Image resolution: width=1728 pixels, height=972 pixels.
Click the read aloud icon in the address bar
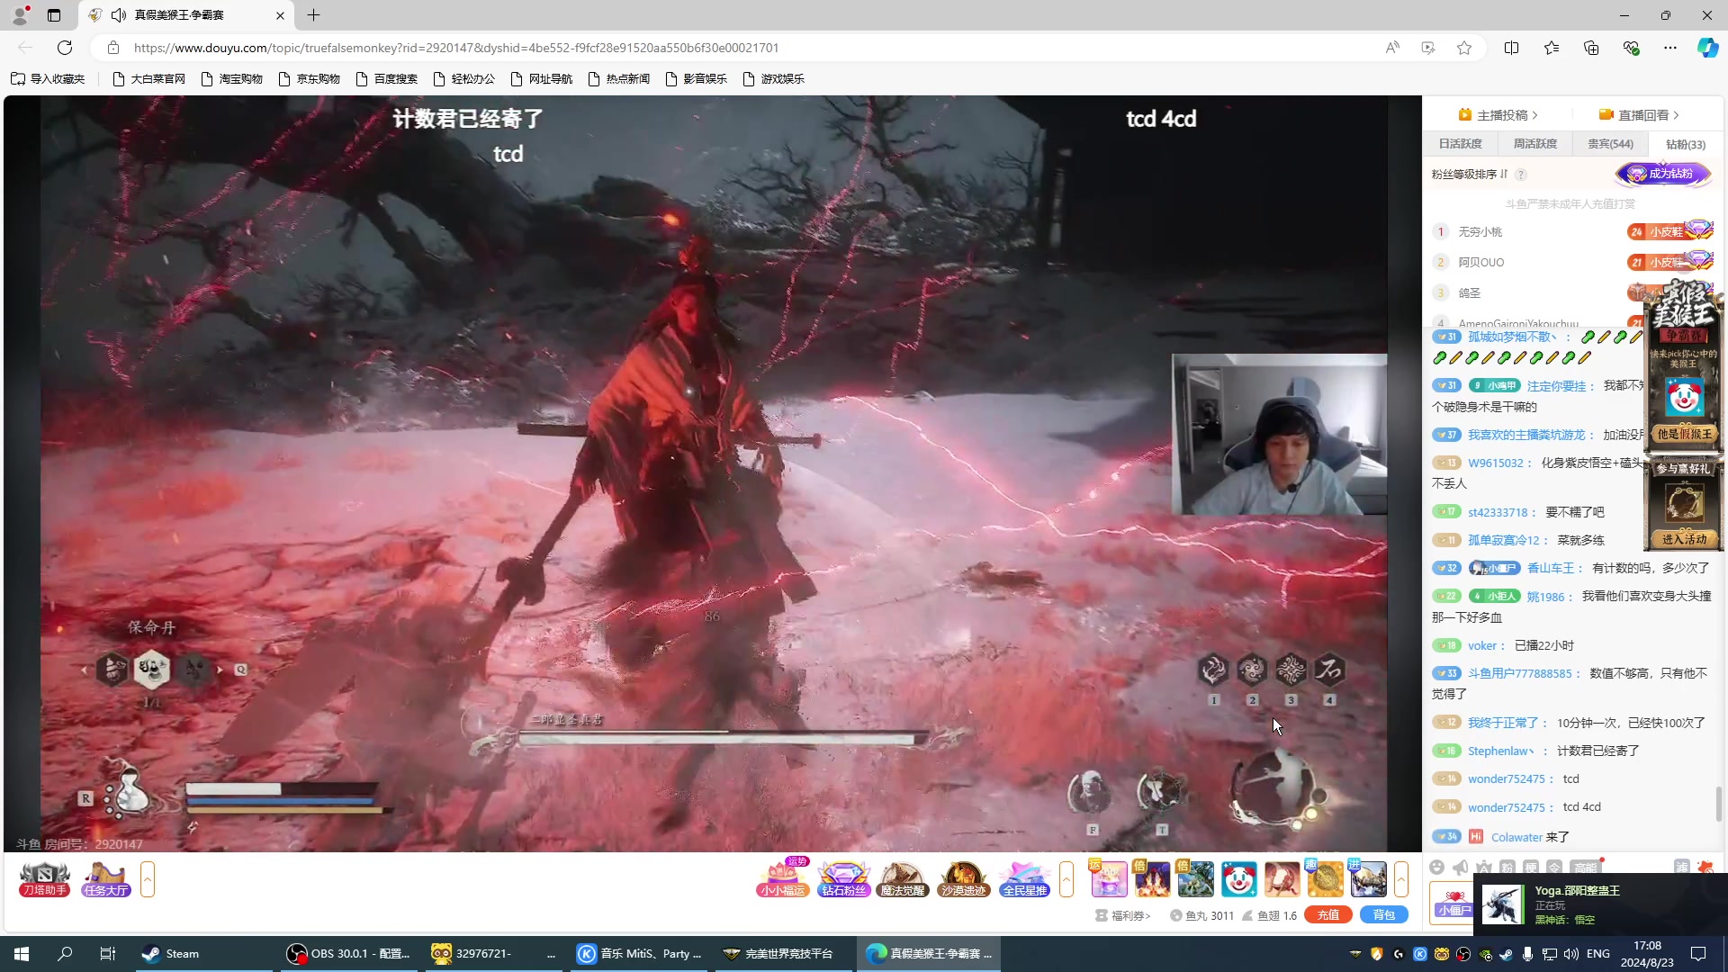[x=1392, y=48]
